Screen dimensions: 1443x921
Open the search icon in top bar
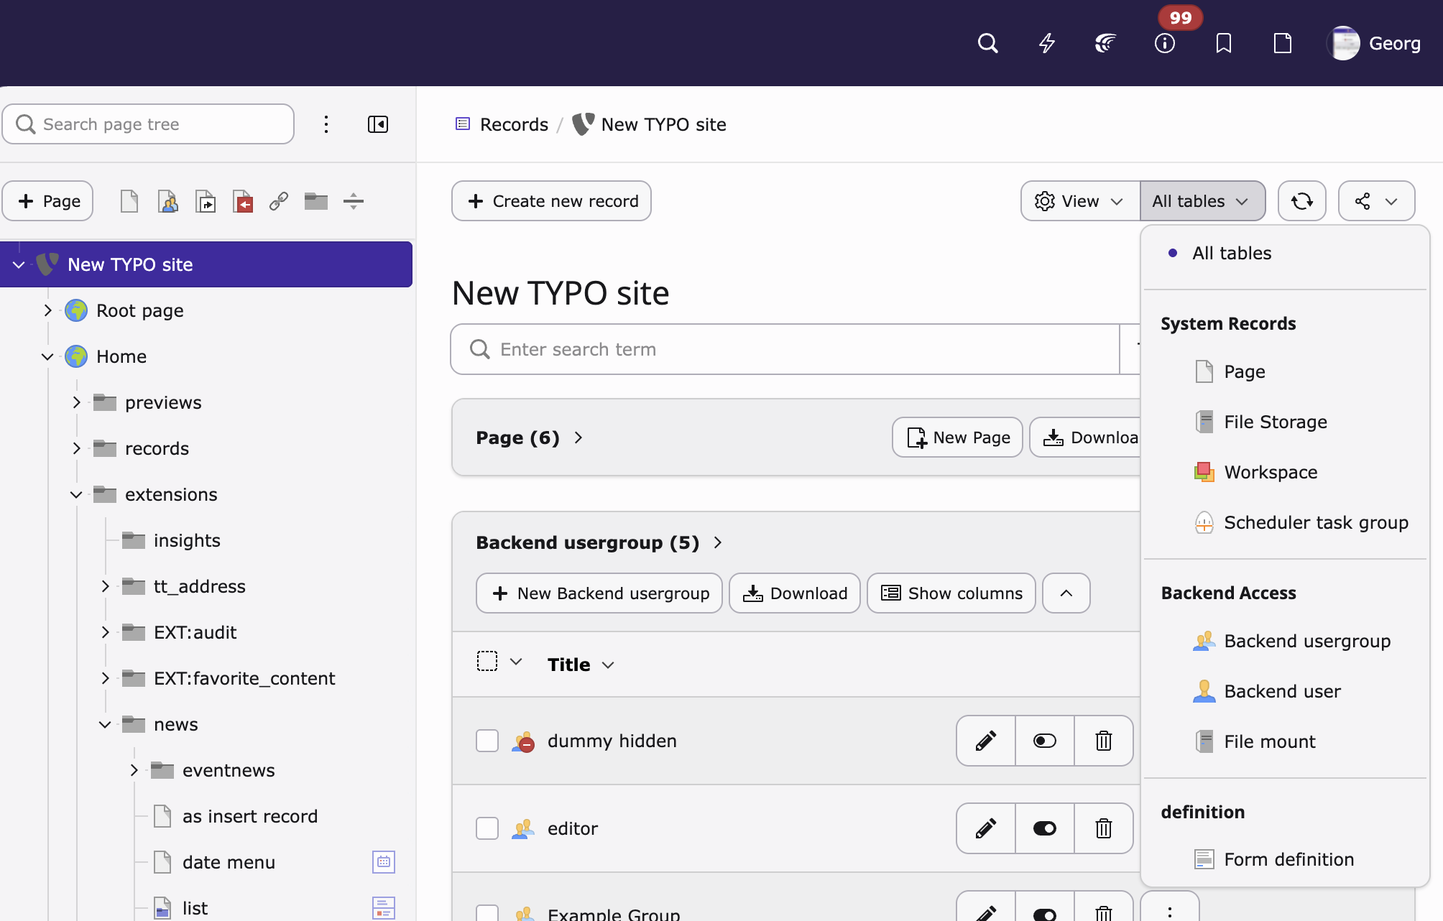pyautogui.click(x=988, y=43)
